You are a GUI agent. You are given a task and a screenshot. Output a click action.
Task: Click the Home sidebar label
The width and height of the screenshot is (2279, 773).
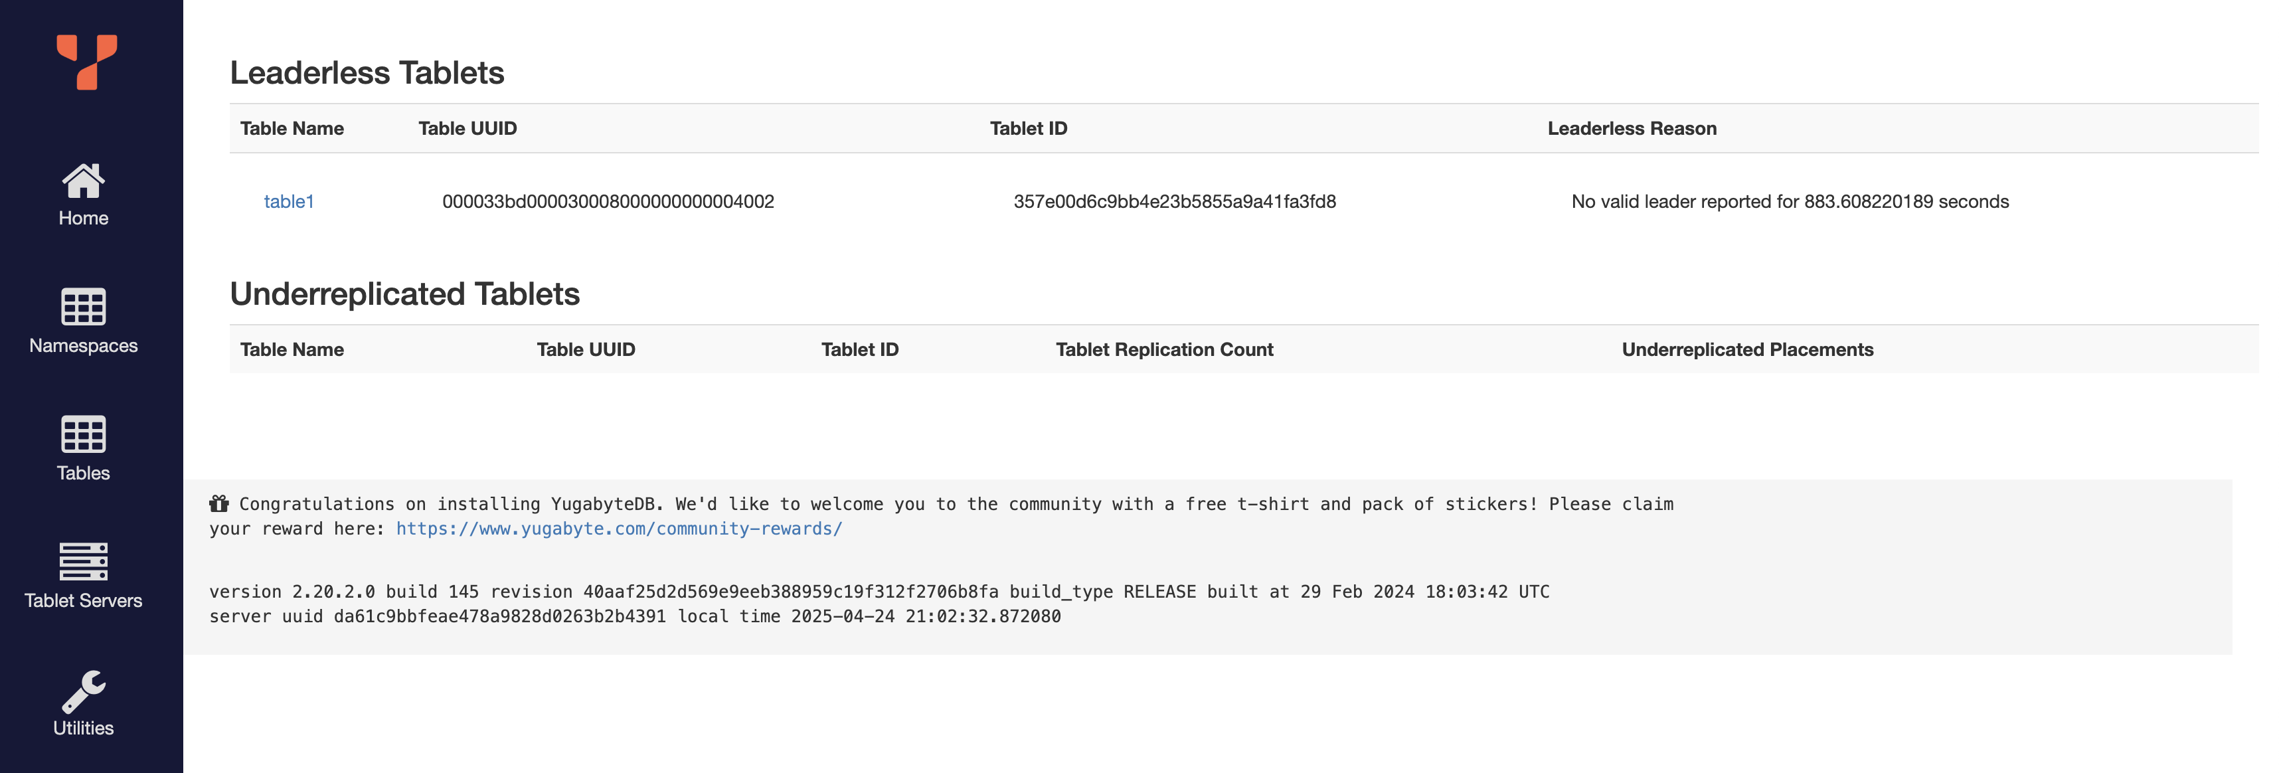coord(83,218)
